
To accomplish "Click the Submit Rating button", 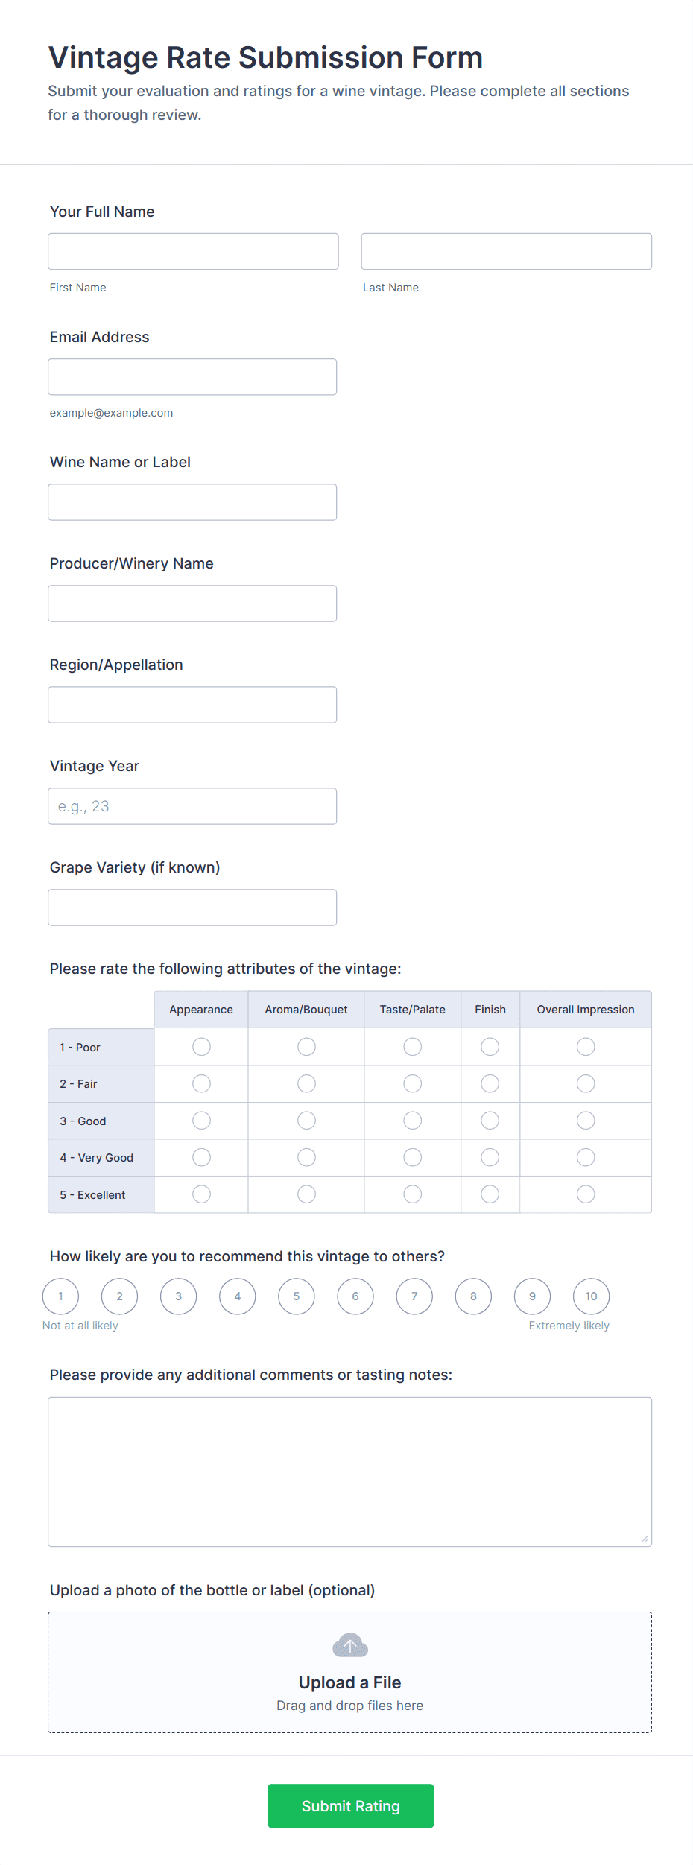I will 350,1805.
